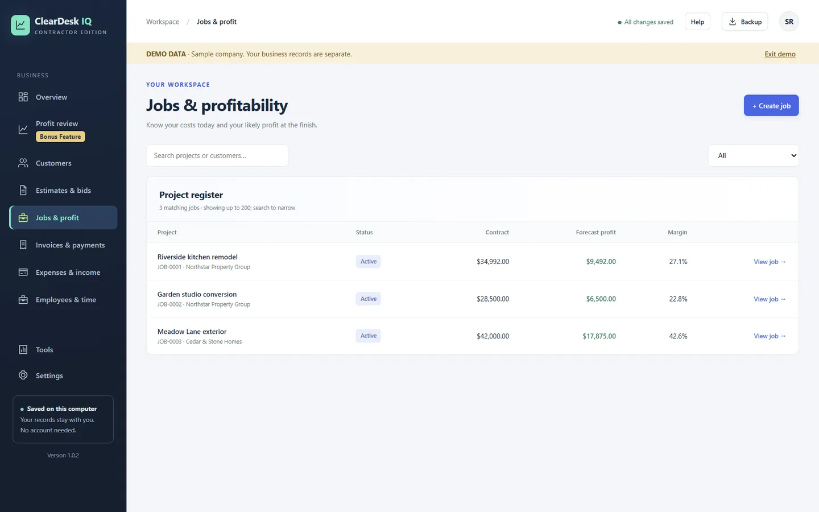Click the Profit review chart icon

pyautogui.click(x=23, y=130)
